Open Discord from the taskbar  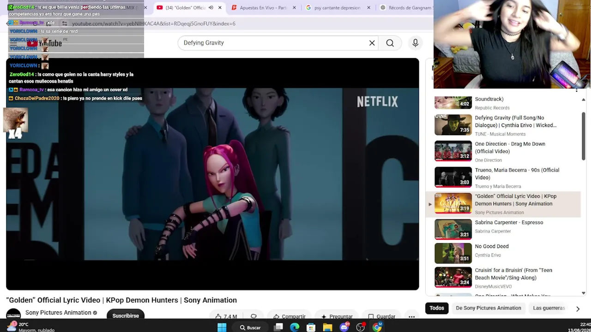click(344, 327)
